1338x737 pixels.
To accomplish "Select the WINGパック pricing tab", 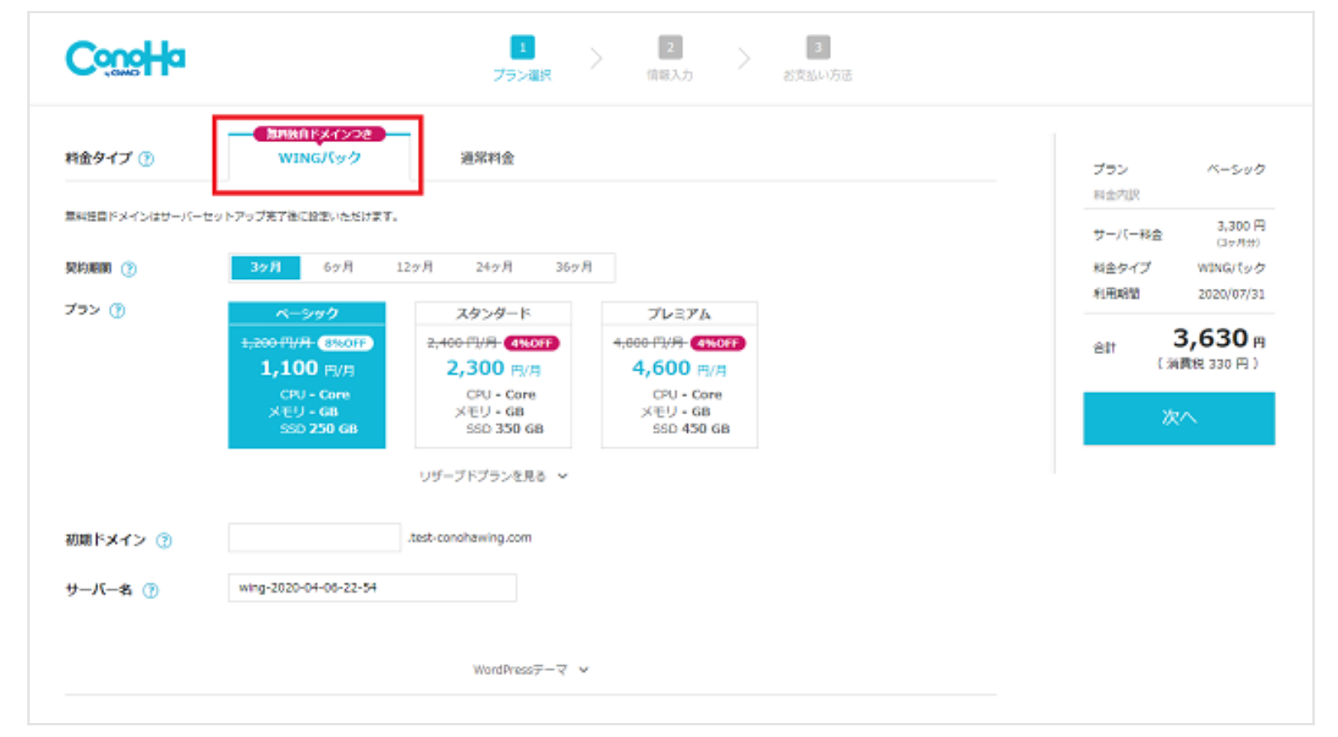I will (319, 157).
